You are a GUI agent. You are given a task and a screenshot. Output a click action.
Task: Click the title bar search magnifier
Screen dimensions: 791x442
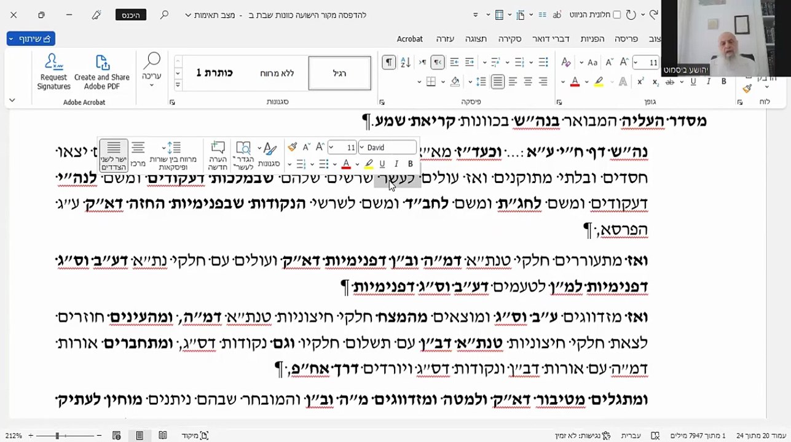(164, 15)
